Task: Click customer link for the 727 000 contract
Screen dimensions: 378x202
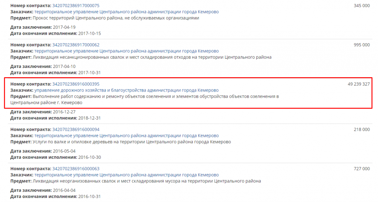Action: point(126,175)
